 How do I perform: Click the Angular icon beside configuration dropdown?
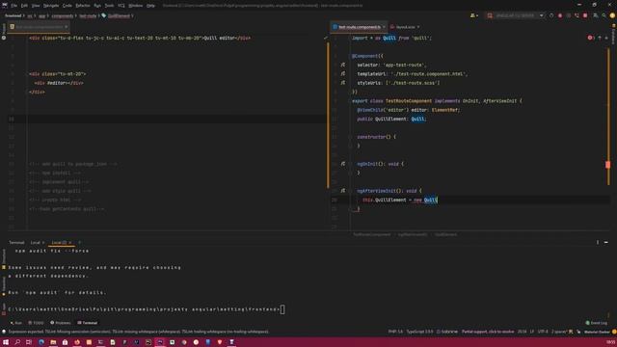pyautogui.click(x=490, y=15)
